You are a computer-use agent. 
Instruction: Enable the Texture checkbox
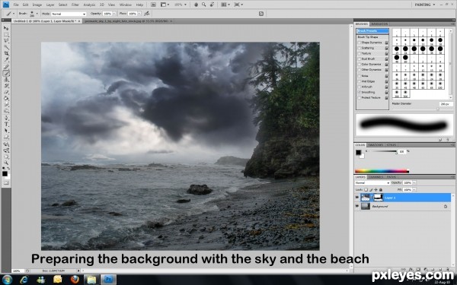(x=360, y=53)
